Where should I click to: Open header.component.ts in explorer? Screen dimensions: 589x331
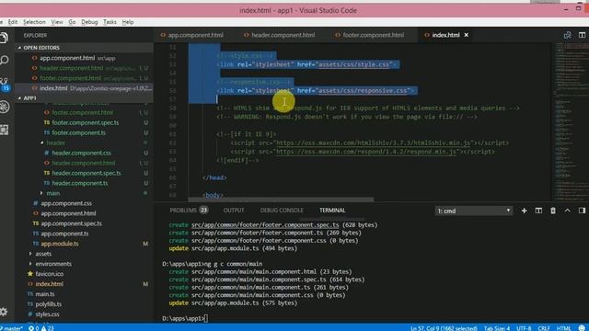[80, 183]
